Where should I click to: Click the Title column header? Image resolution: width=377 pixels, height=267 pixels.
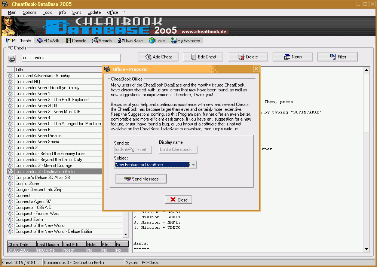[x=56, y=70]
